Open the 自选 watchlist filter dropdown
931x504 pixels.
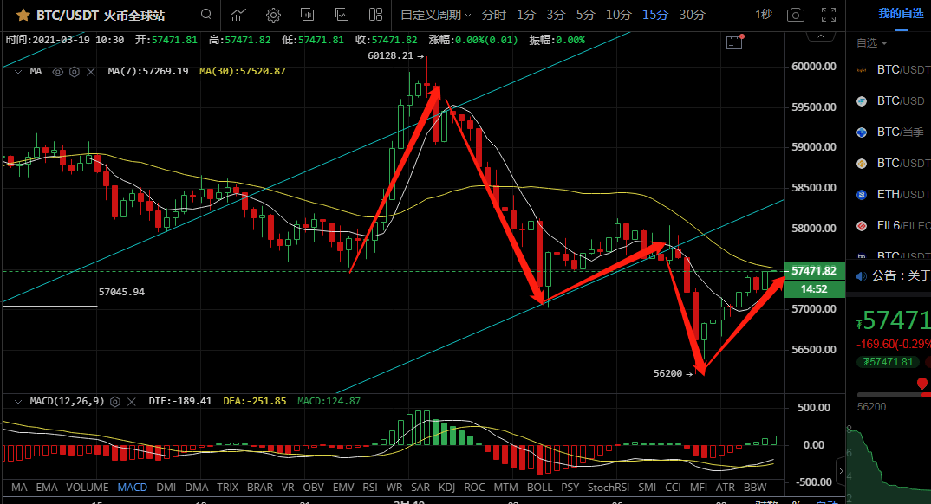point(872,42)
